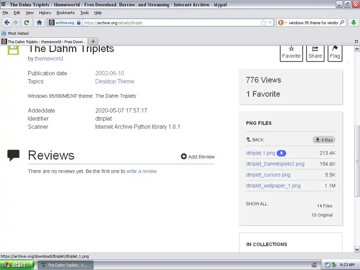
Task: Click the 1 Favorite text
Action: 263,94
